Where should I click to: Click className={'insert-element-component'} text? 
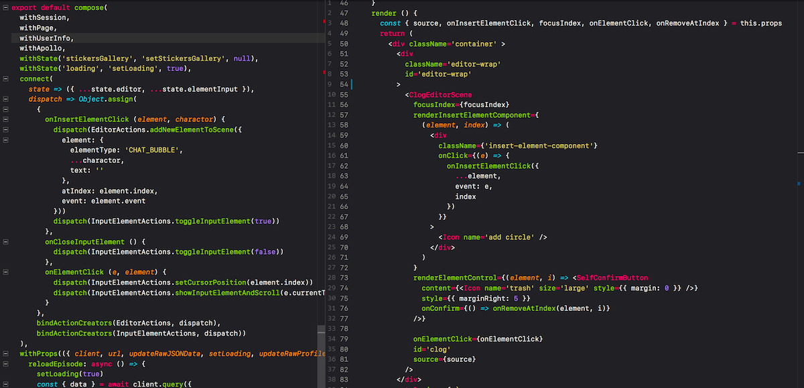click(x=518, y=145)
